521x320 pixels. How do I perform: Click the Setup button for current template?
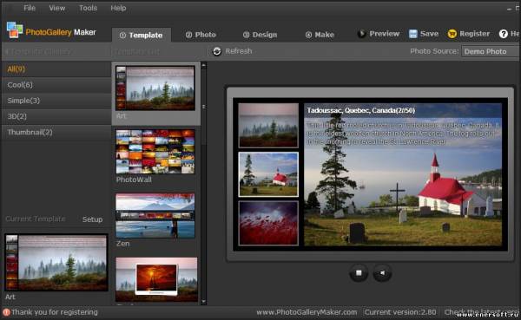point(92,219)
